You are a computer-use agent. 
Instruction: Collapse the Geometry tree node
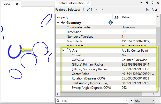click(x=58, y=23)
